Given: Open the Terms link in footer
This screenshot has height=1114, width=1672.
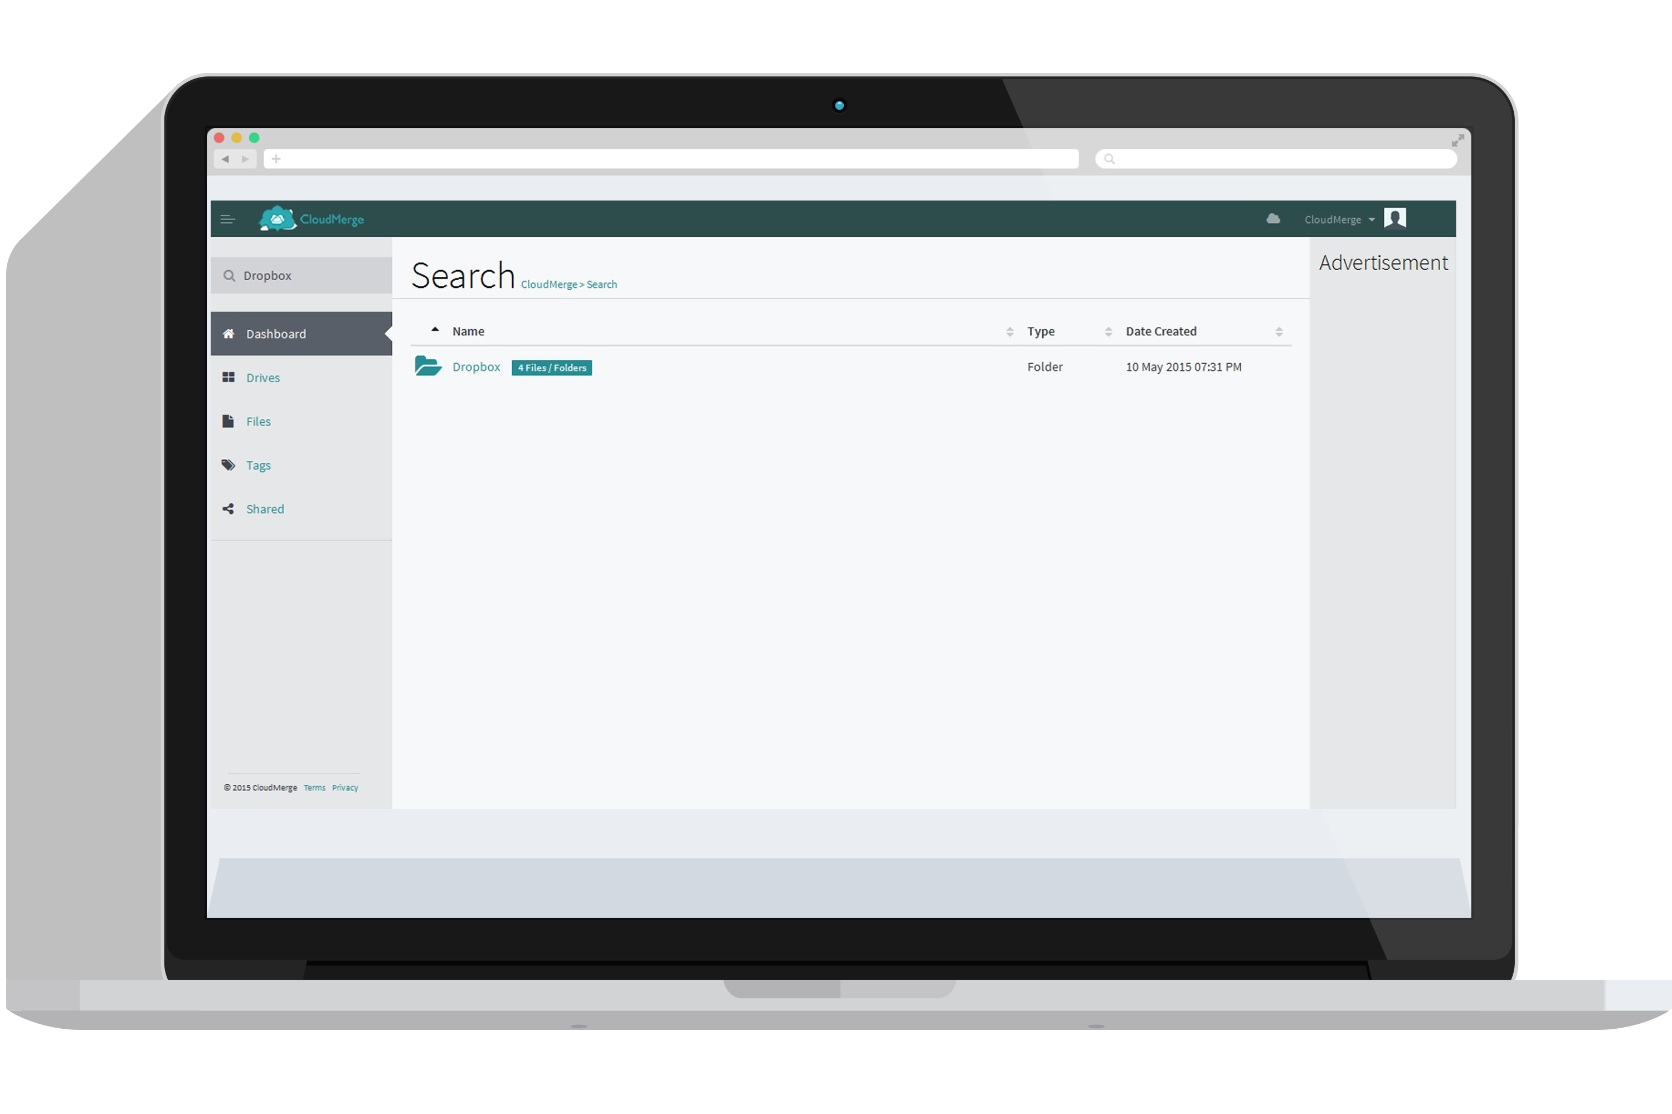Looking at the screenshot, I should click(x=314, y=788).
